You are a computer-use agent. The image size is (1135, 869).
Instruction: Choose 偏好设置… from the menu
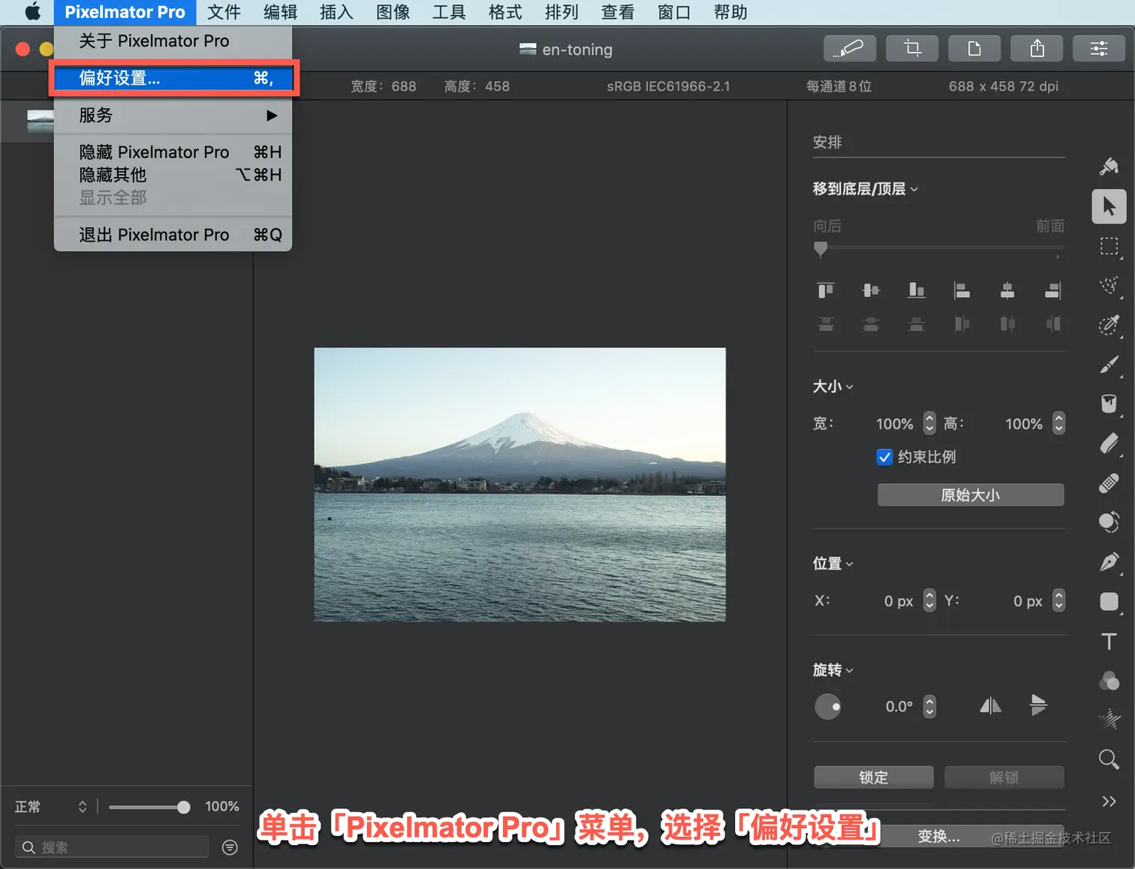173,78
